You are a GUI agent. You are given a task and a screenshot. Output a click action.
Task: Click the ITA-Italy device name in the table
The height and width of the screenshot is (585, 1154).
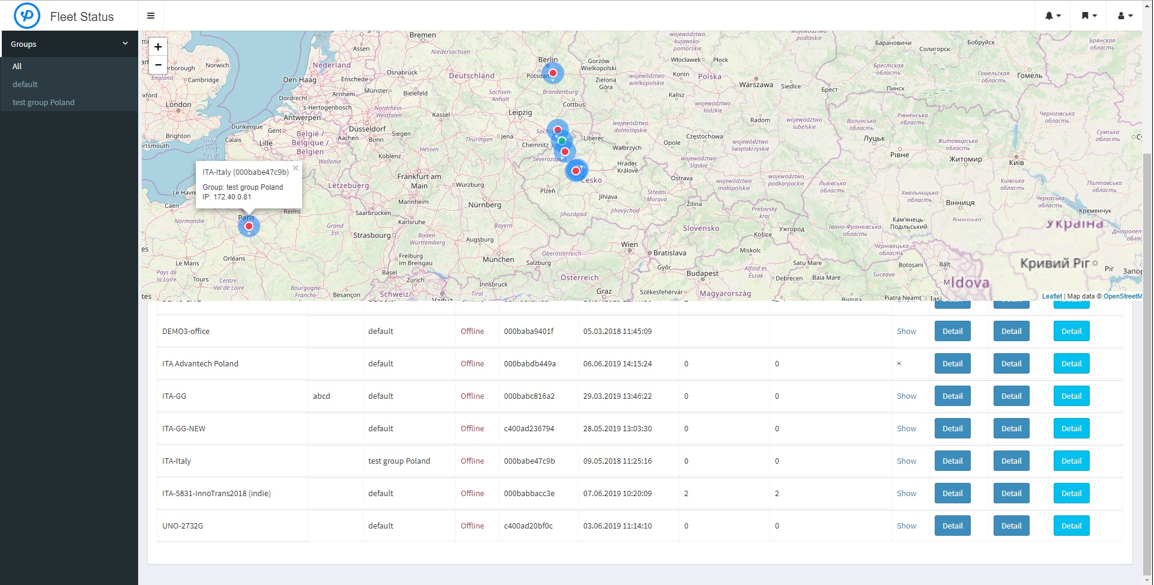pos(177,461)
